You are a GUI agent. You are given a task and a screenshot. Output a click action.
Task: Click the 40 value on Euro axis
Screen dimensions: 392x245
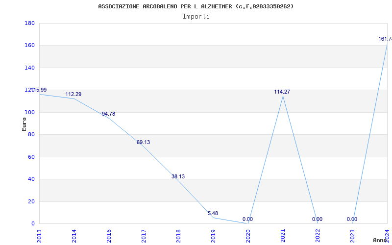[x=31, y=179]
